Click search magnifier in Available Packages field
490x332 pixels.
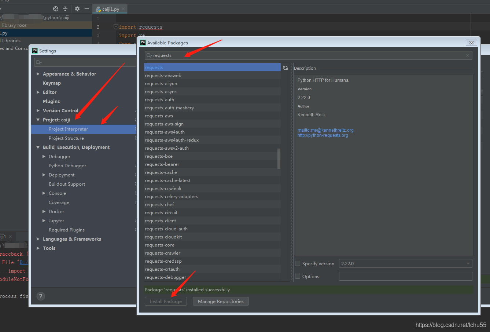tap(149, 55)
